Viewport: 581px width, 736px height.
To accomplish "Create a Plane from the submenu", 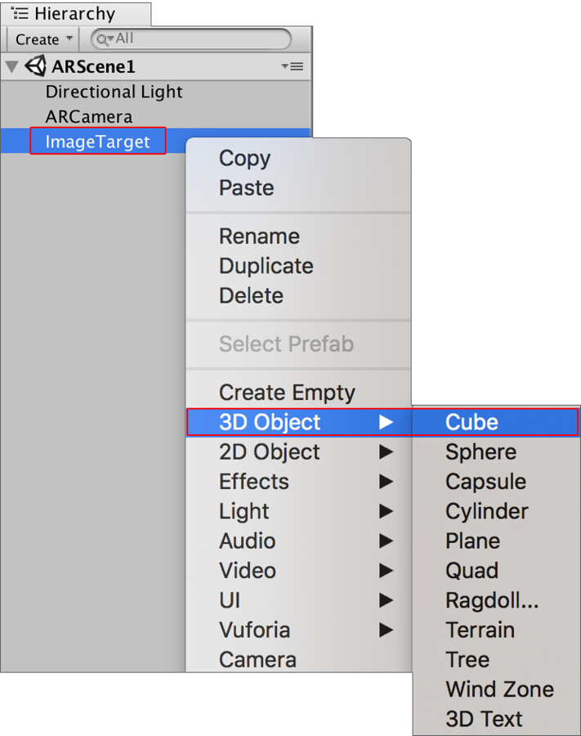I will click(496, 541).
